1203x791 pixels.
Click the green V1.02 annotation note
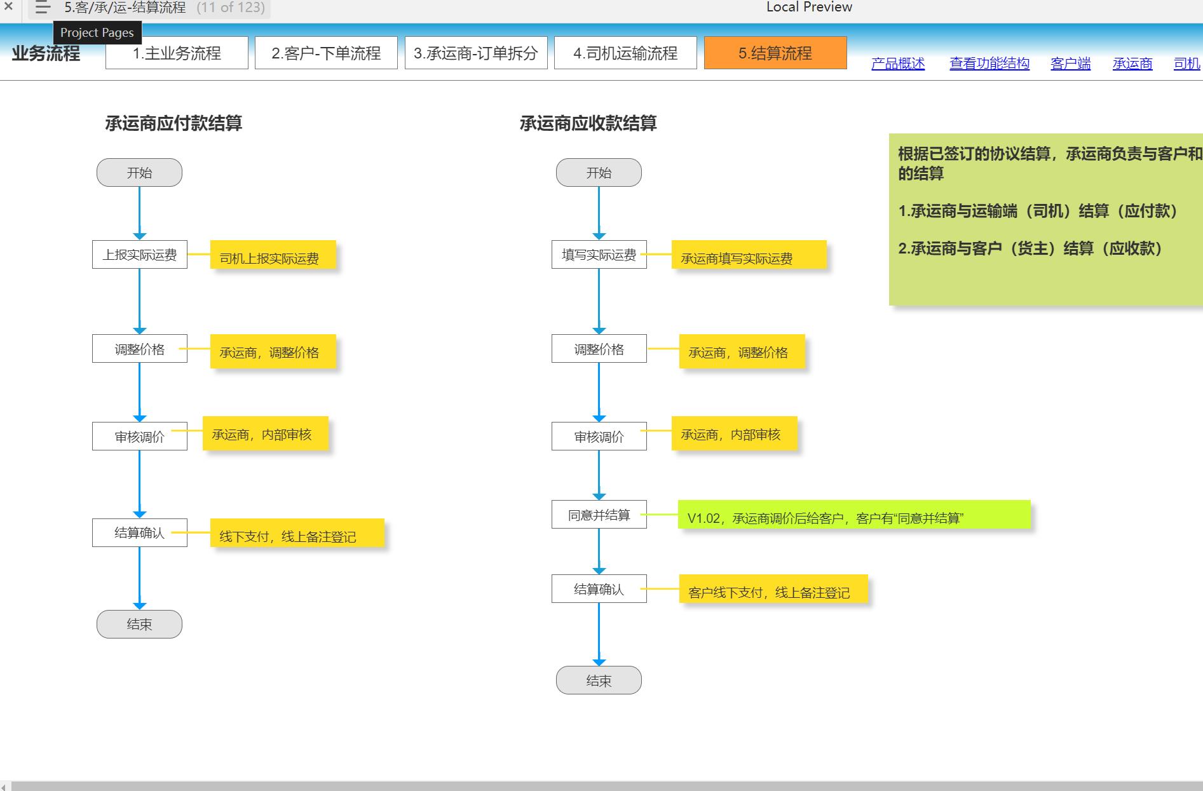[x=854, y=515]
